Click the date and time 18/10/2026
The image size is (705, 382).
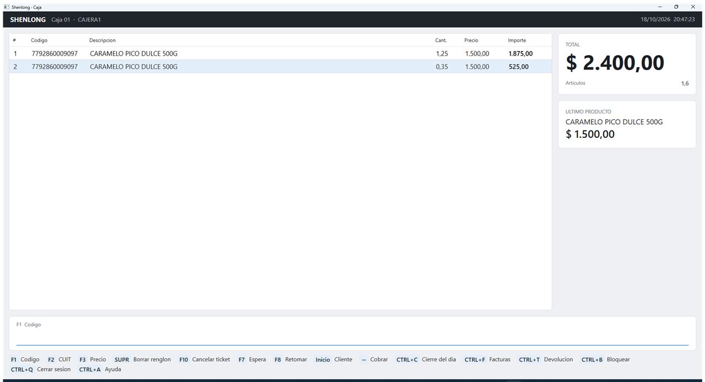click(668, 19)
